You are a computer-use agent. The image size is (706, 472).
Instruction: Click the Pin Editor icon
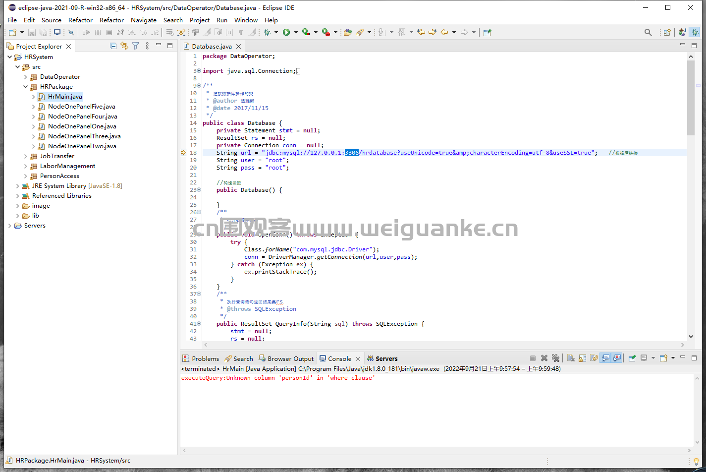(x=487, y=32)
